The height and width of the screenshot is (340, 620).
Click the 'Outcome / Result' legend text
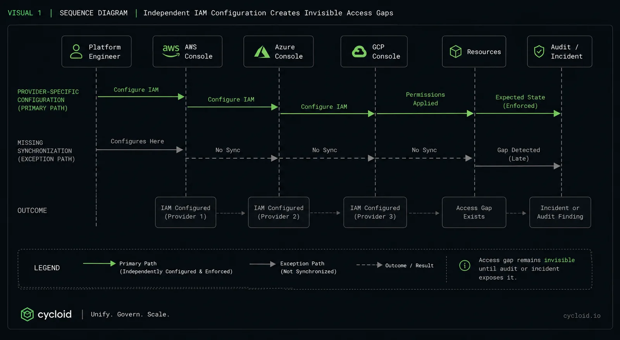point(409,266)
